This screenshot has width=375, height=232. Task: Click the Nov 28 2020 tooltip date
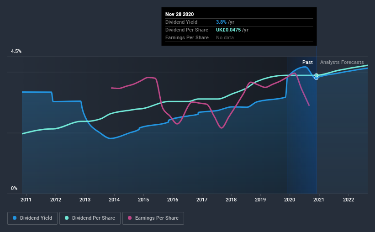pyautogui.click(x=180, y=14)
